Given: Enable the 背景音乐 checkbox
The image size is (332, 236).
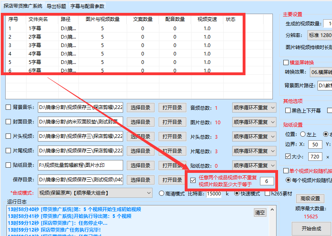Looking at the screenshot, I should 8,107.
